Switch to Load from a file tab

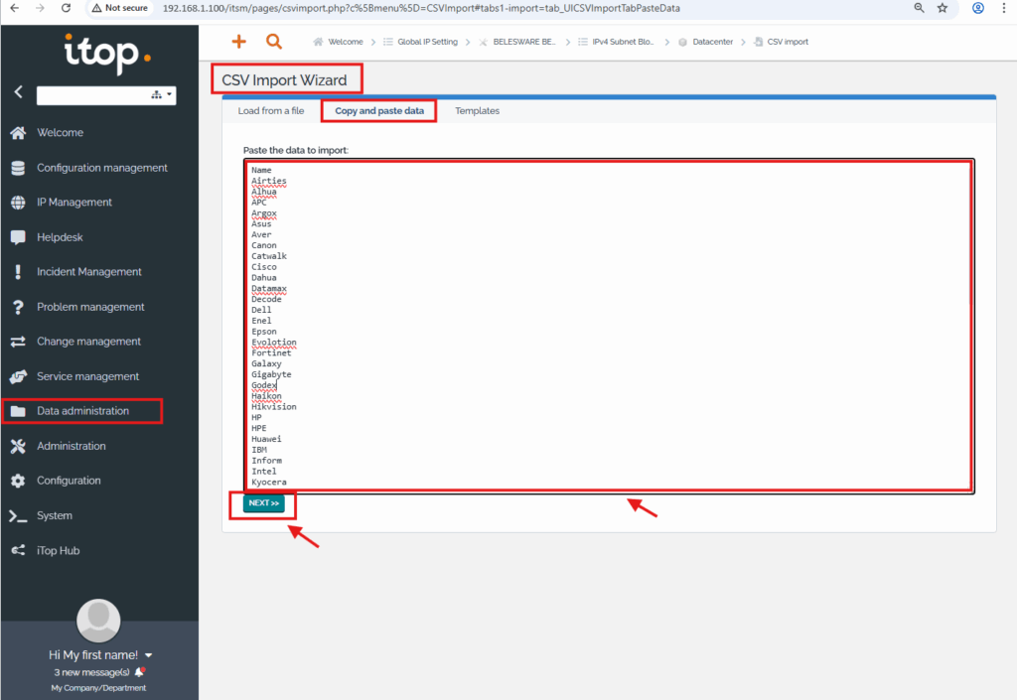point(271,111)
